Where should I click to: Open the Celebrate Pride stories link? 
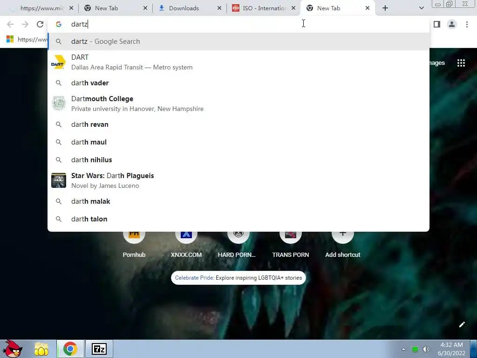pyautogui.click(x=238, y=278)
